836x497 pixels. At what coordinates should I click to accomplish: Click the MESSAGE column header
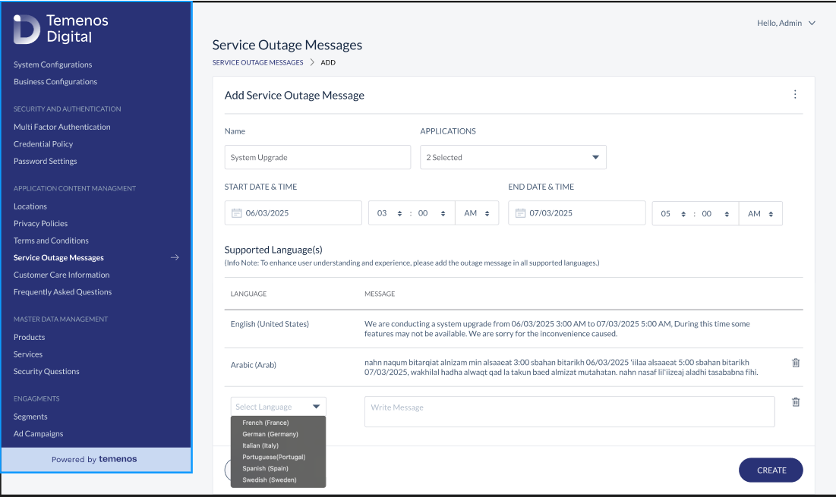click(x=380, y=294)
